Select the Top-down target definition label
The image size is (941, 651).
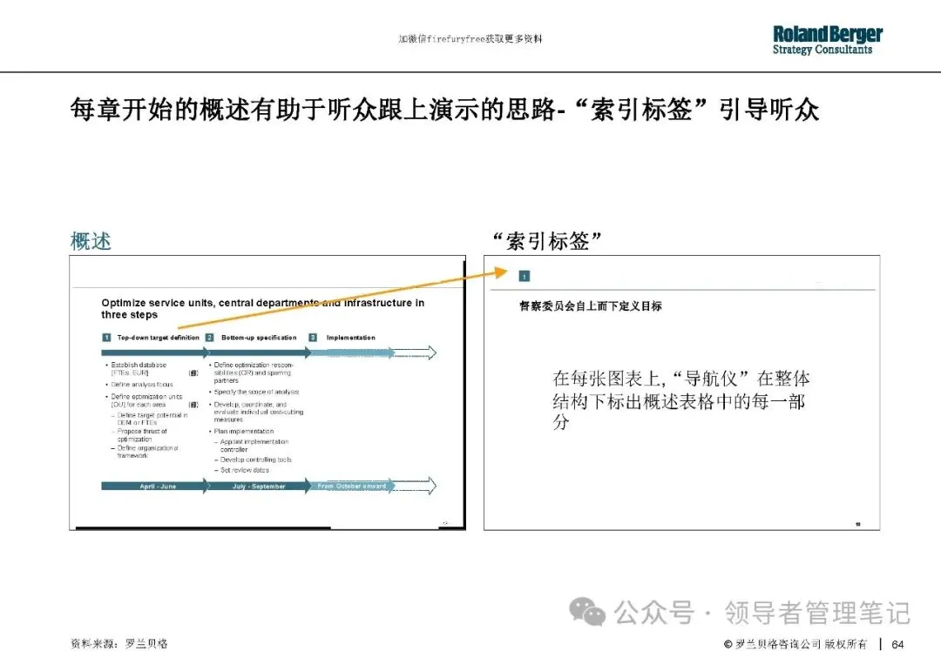159,338
